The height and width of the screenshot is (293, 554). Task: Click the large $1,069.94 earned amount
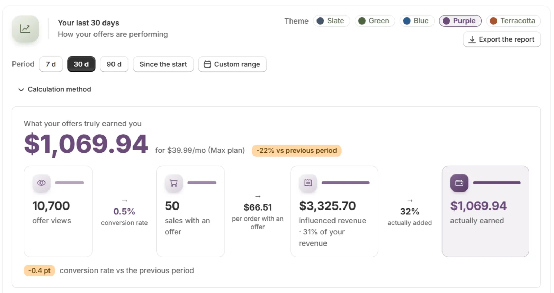[x=86, y=144]
